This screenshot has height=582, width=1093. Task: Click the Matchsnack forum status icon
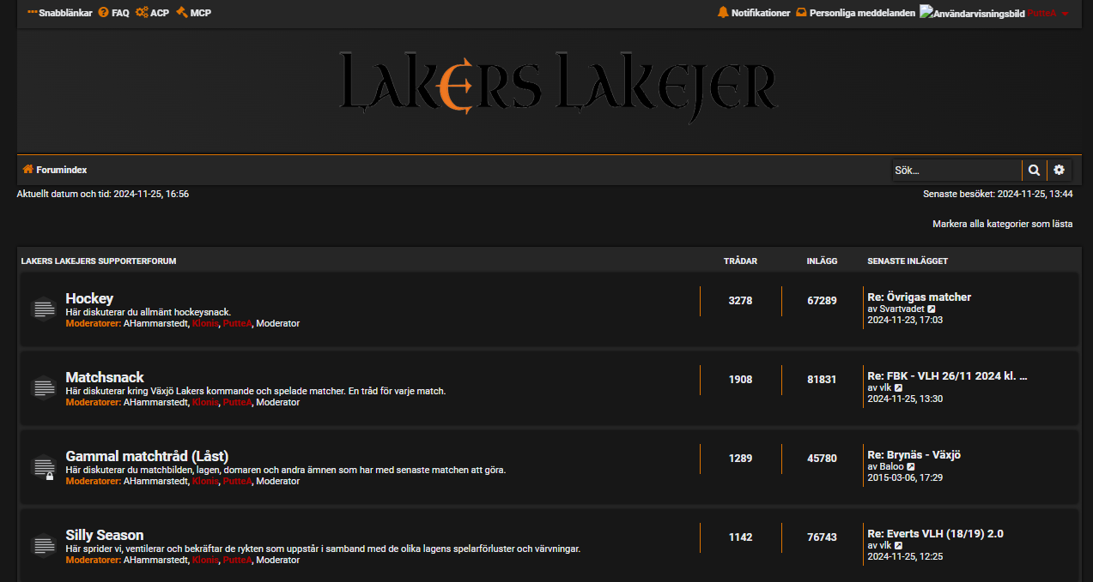pos(43,387)
